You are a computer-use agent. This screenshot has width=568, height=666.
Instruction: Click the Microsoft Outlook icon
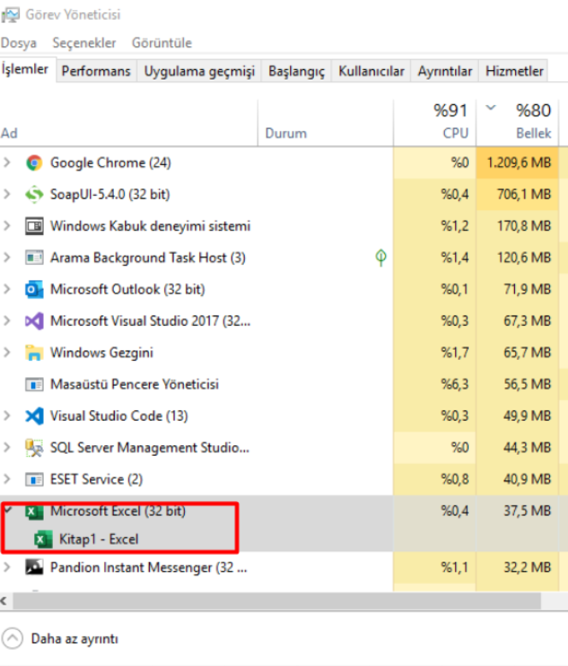(34, 289)
